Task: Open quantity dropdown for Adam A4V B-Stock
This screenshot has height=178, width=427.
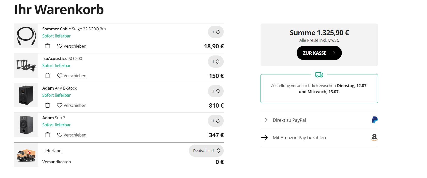Action: tap(216, 91)
